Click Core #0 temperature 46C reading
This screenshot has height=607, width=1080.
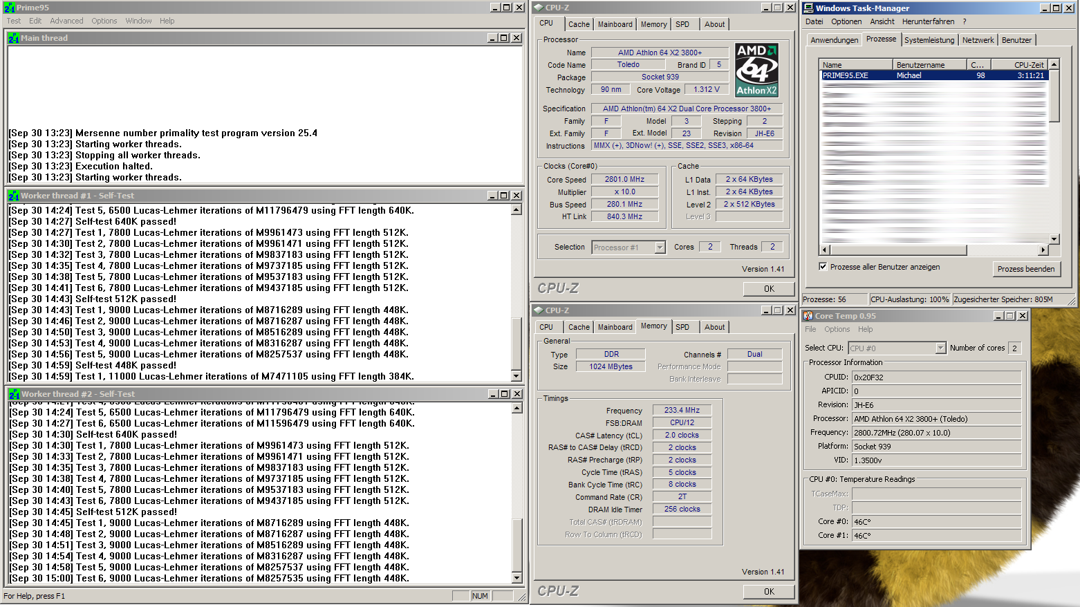point(936,522)
